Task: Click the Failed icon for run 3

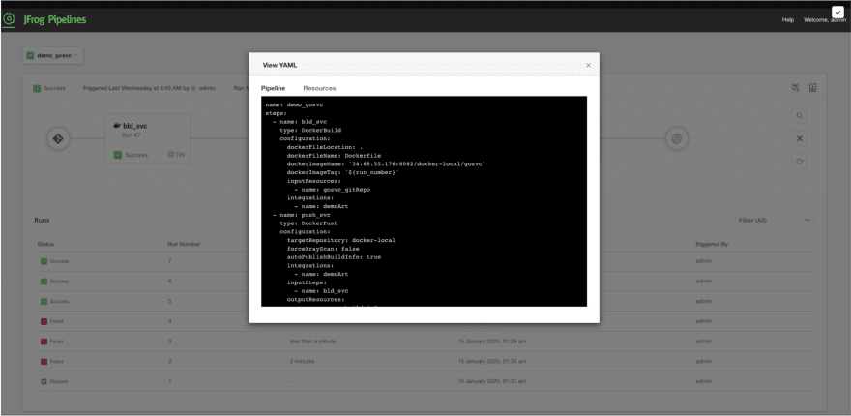Action: pos(44,342)
